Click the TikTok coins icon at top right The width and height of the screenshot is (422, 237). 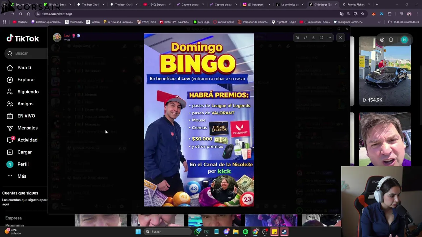point(382,40)
